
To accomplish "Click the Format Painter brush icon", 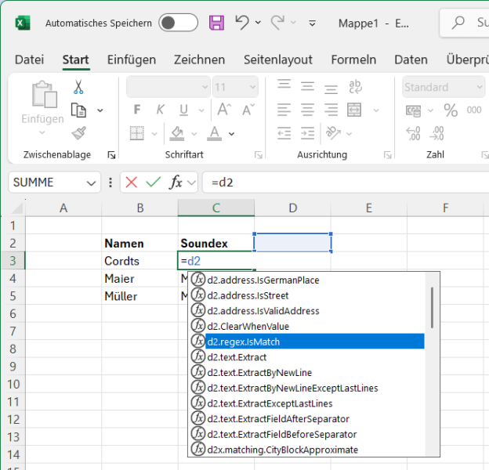I will coord(78,132).
